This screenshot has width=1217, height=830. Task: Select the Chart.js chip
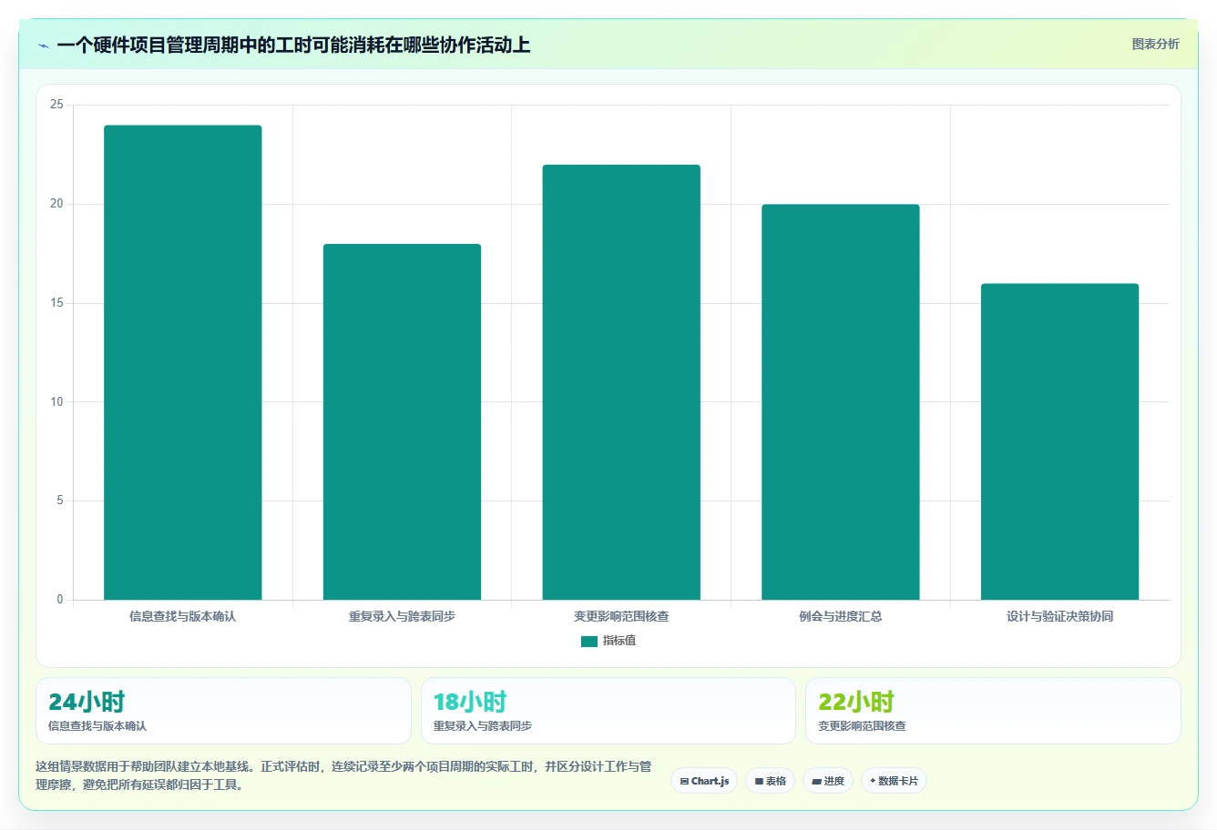point(704,781)
